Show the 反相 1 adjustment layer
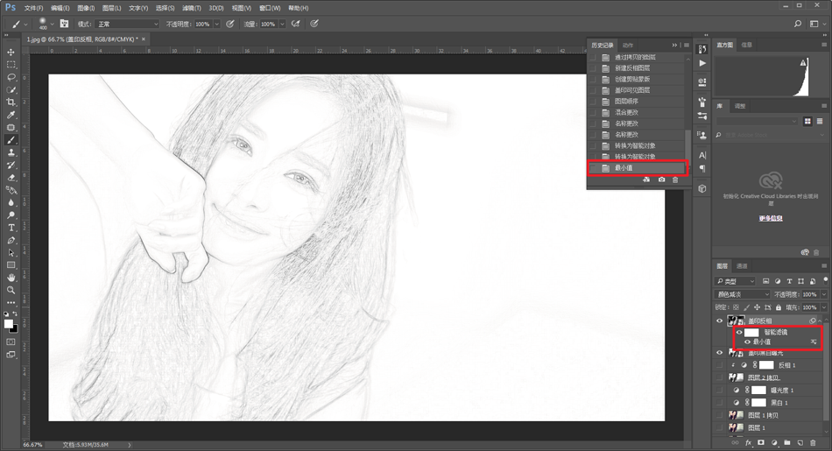This screenshot has width=832, height=451. pos(720,365)
